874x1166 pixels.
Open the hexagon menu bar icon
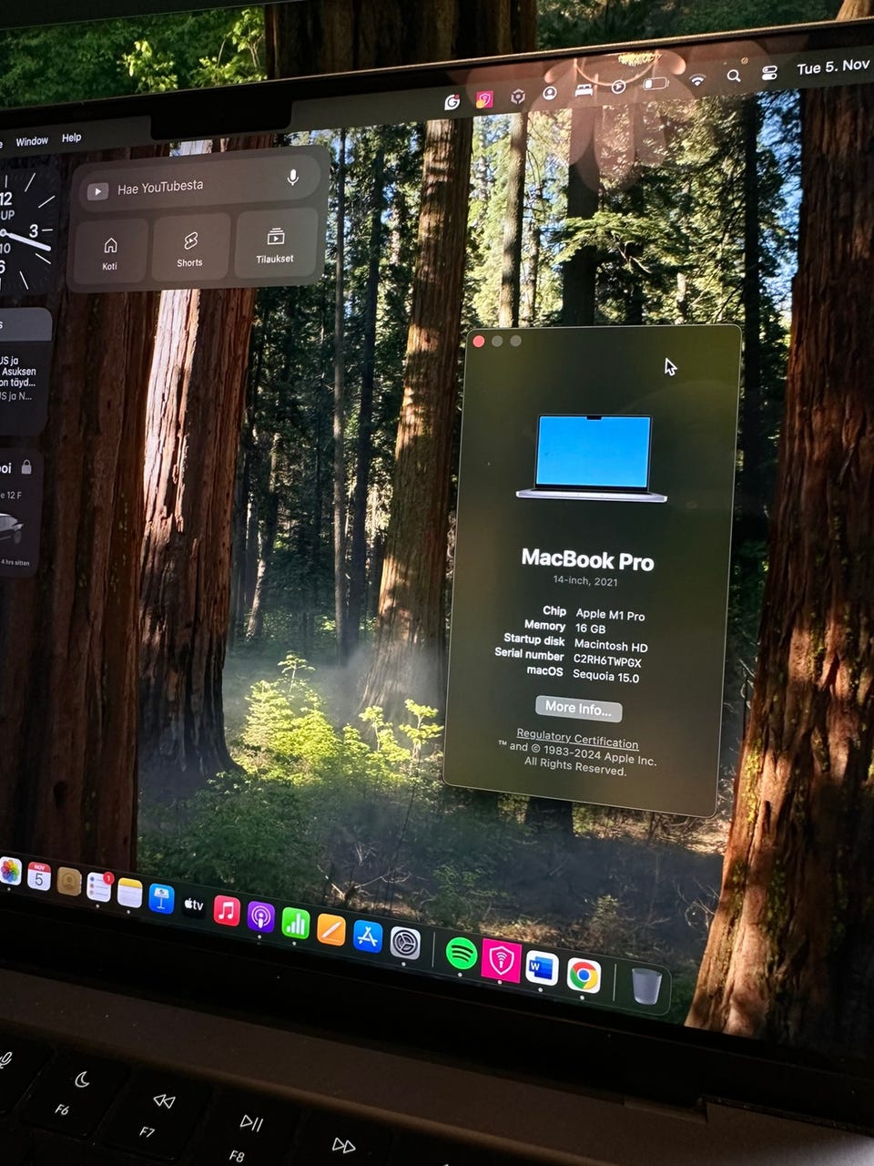point(517,97)
